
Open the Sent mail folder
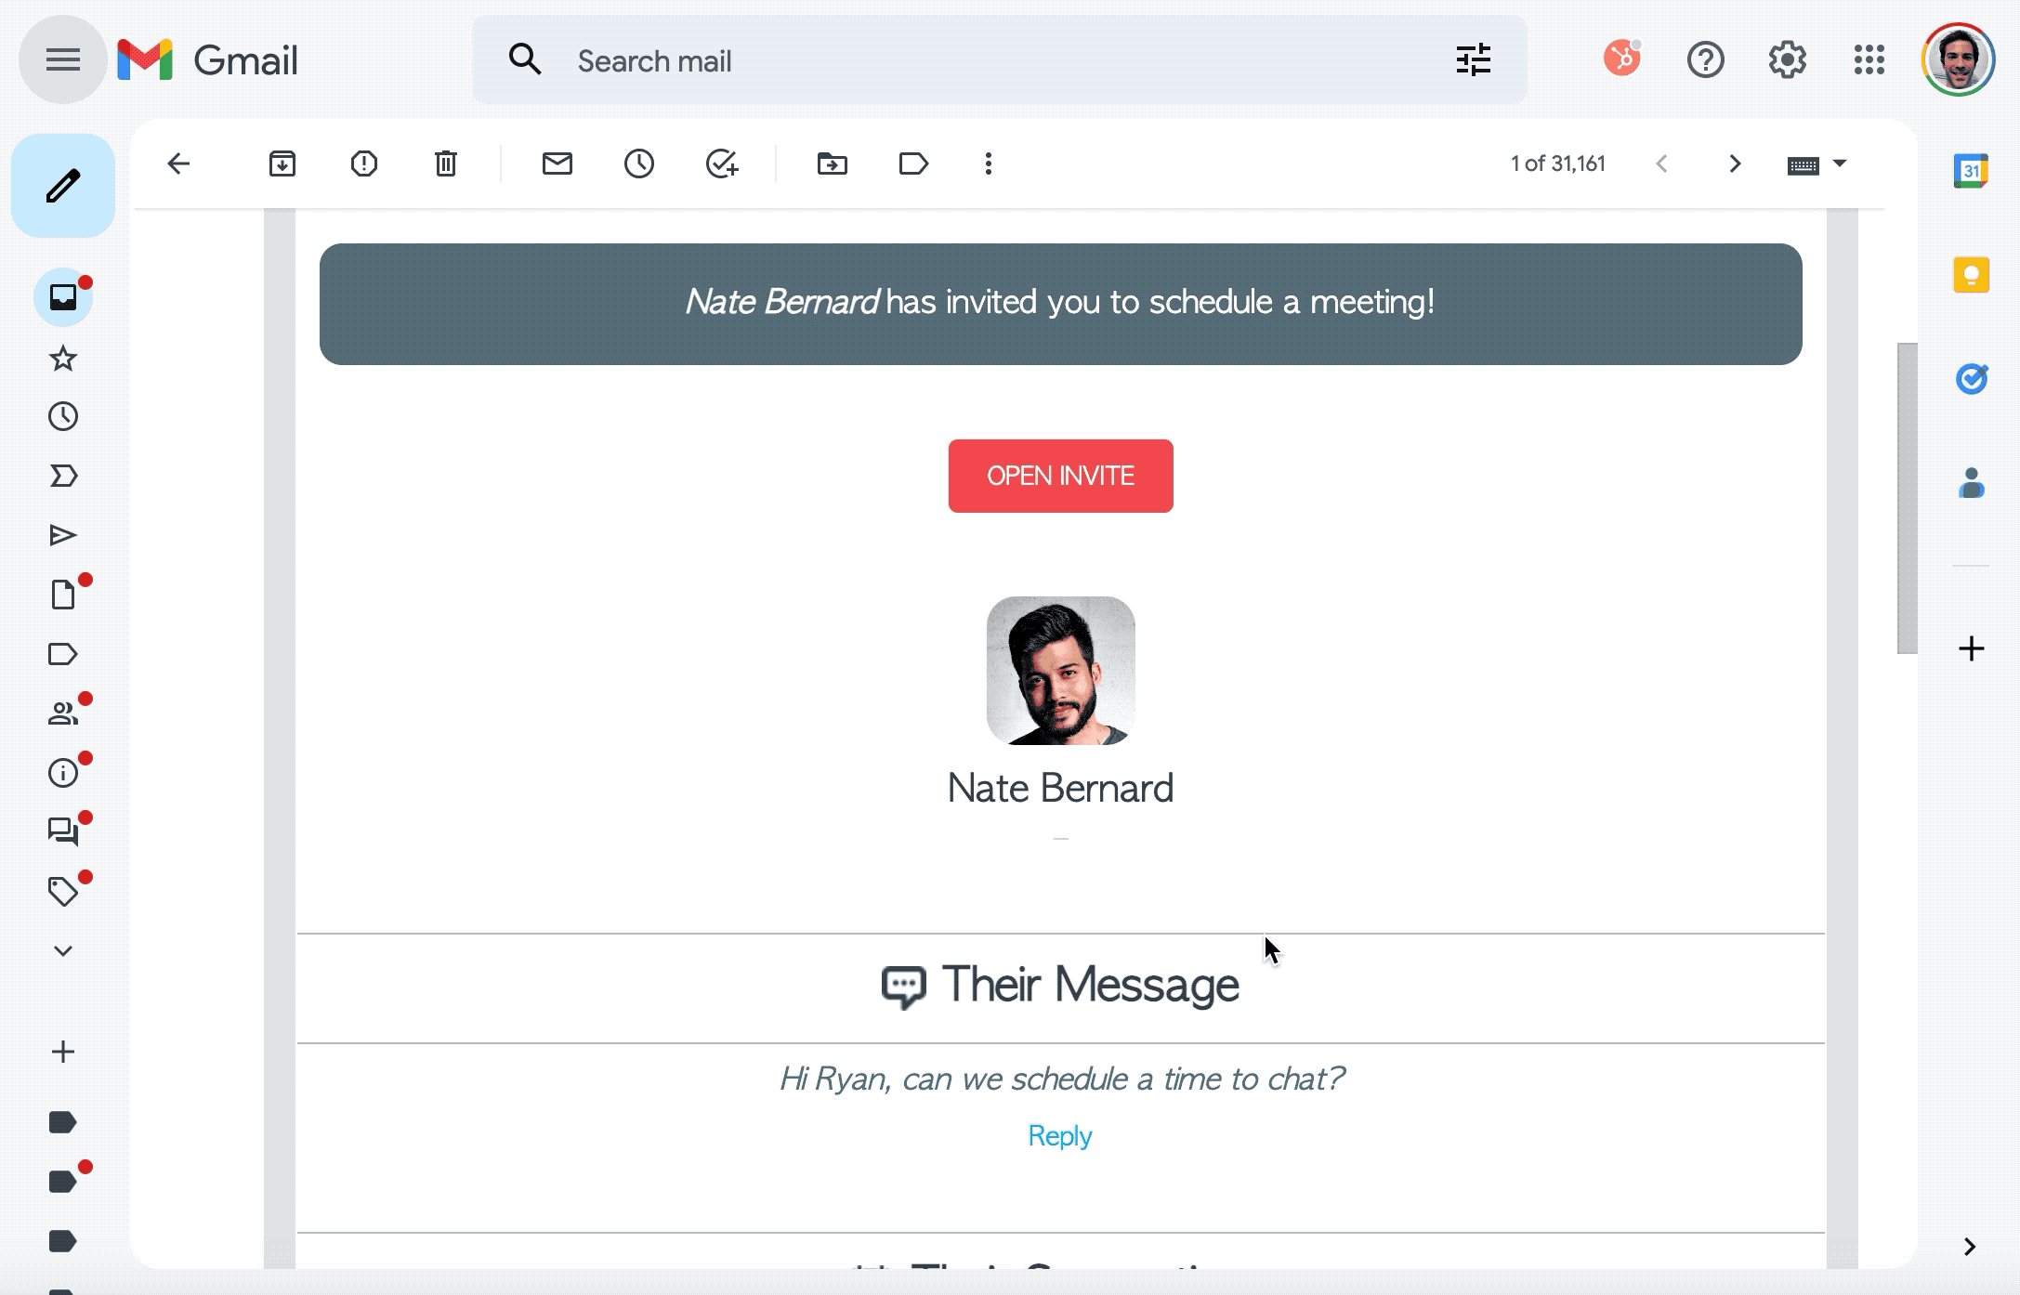[63, 535]
